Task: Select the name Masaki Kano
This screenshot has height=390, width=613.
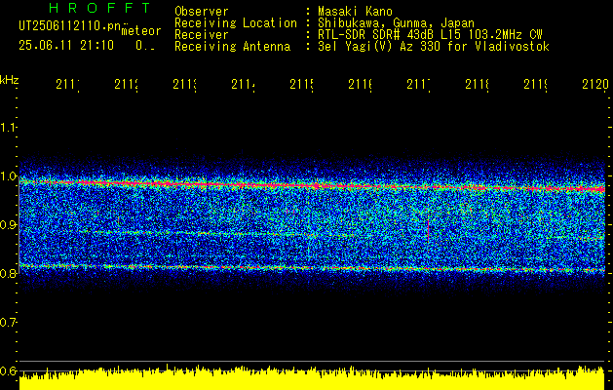Action: (x=355, y=12)
